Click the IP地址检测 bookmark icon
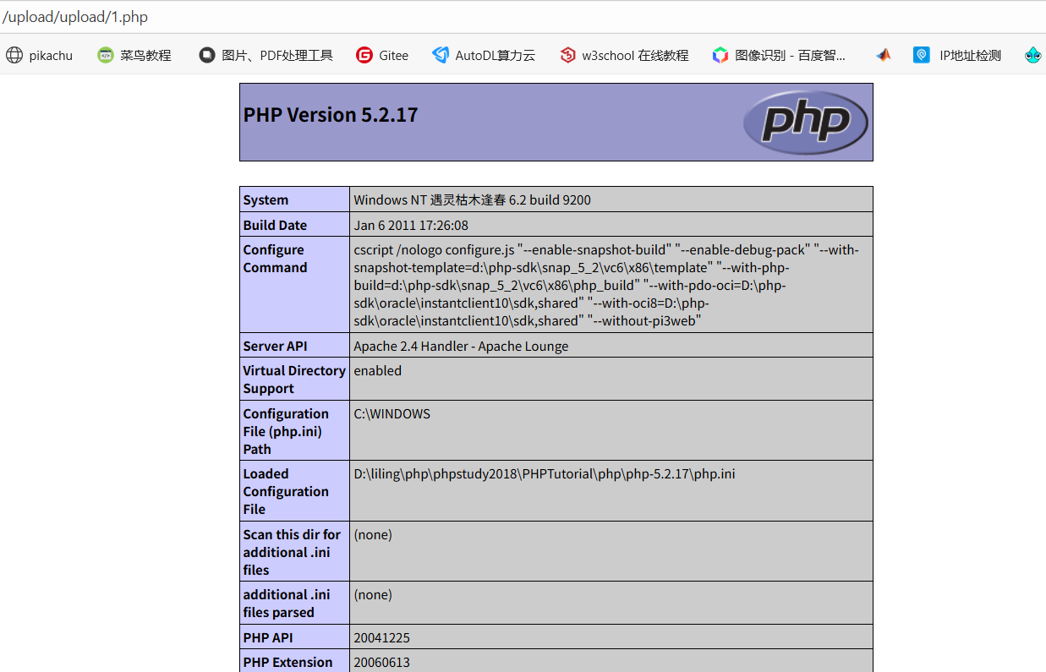 click(x=922, y=55)
